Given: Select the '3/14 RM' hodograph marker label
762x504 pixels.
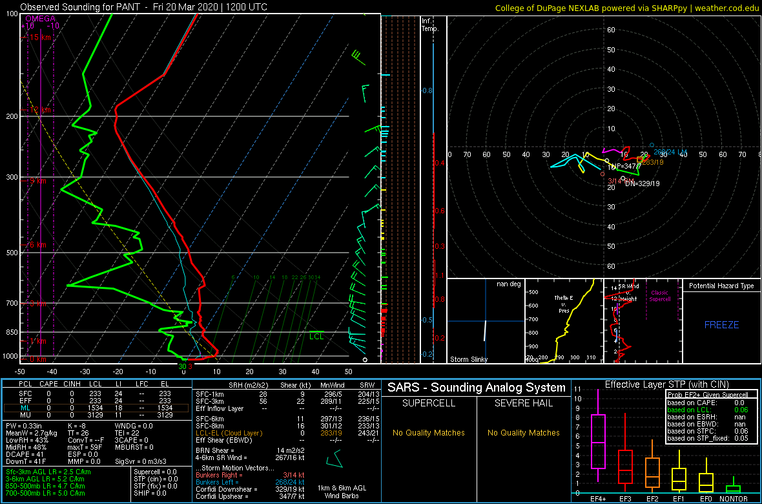Looking at the screenshot, I should (x=620, y=181).
